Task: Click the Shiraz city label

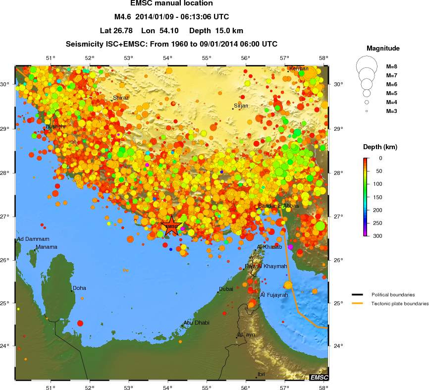Action: pos(121,98)
